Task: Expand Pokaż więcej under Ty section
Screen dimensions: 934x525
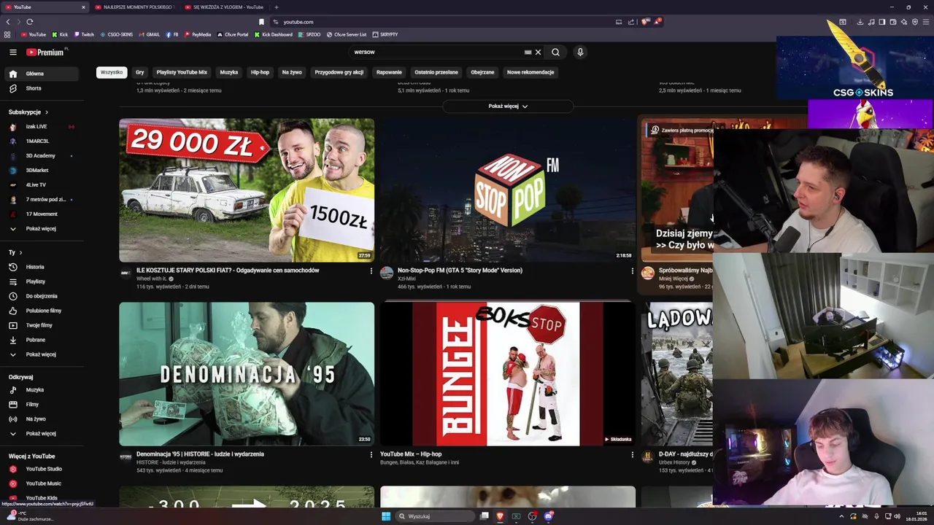Action: click(x=42, y=354)
